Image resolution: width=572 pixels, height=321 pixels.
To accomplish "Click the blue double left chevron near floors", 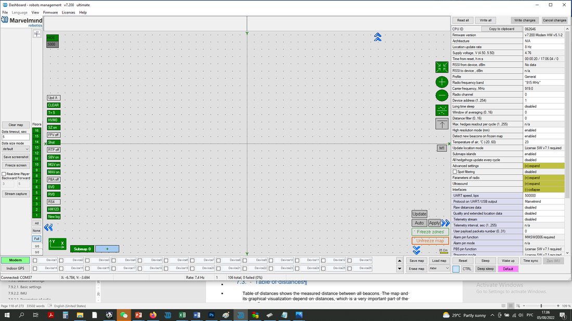I will tap(48, 228).
